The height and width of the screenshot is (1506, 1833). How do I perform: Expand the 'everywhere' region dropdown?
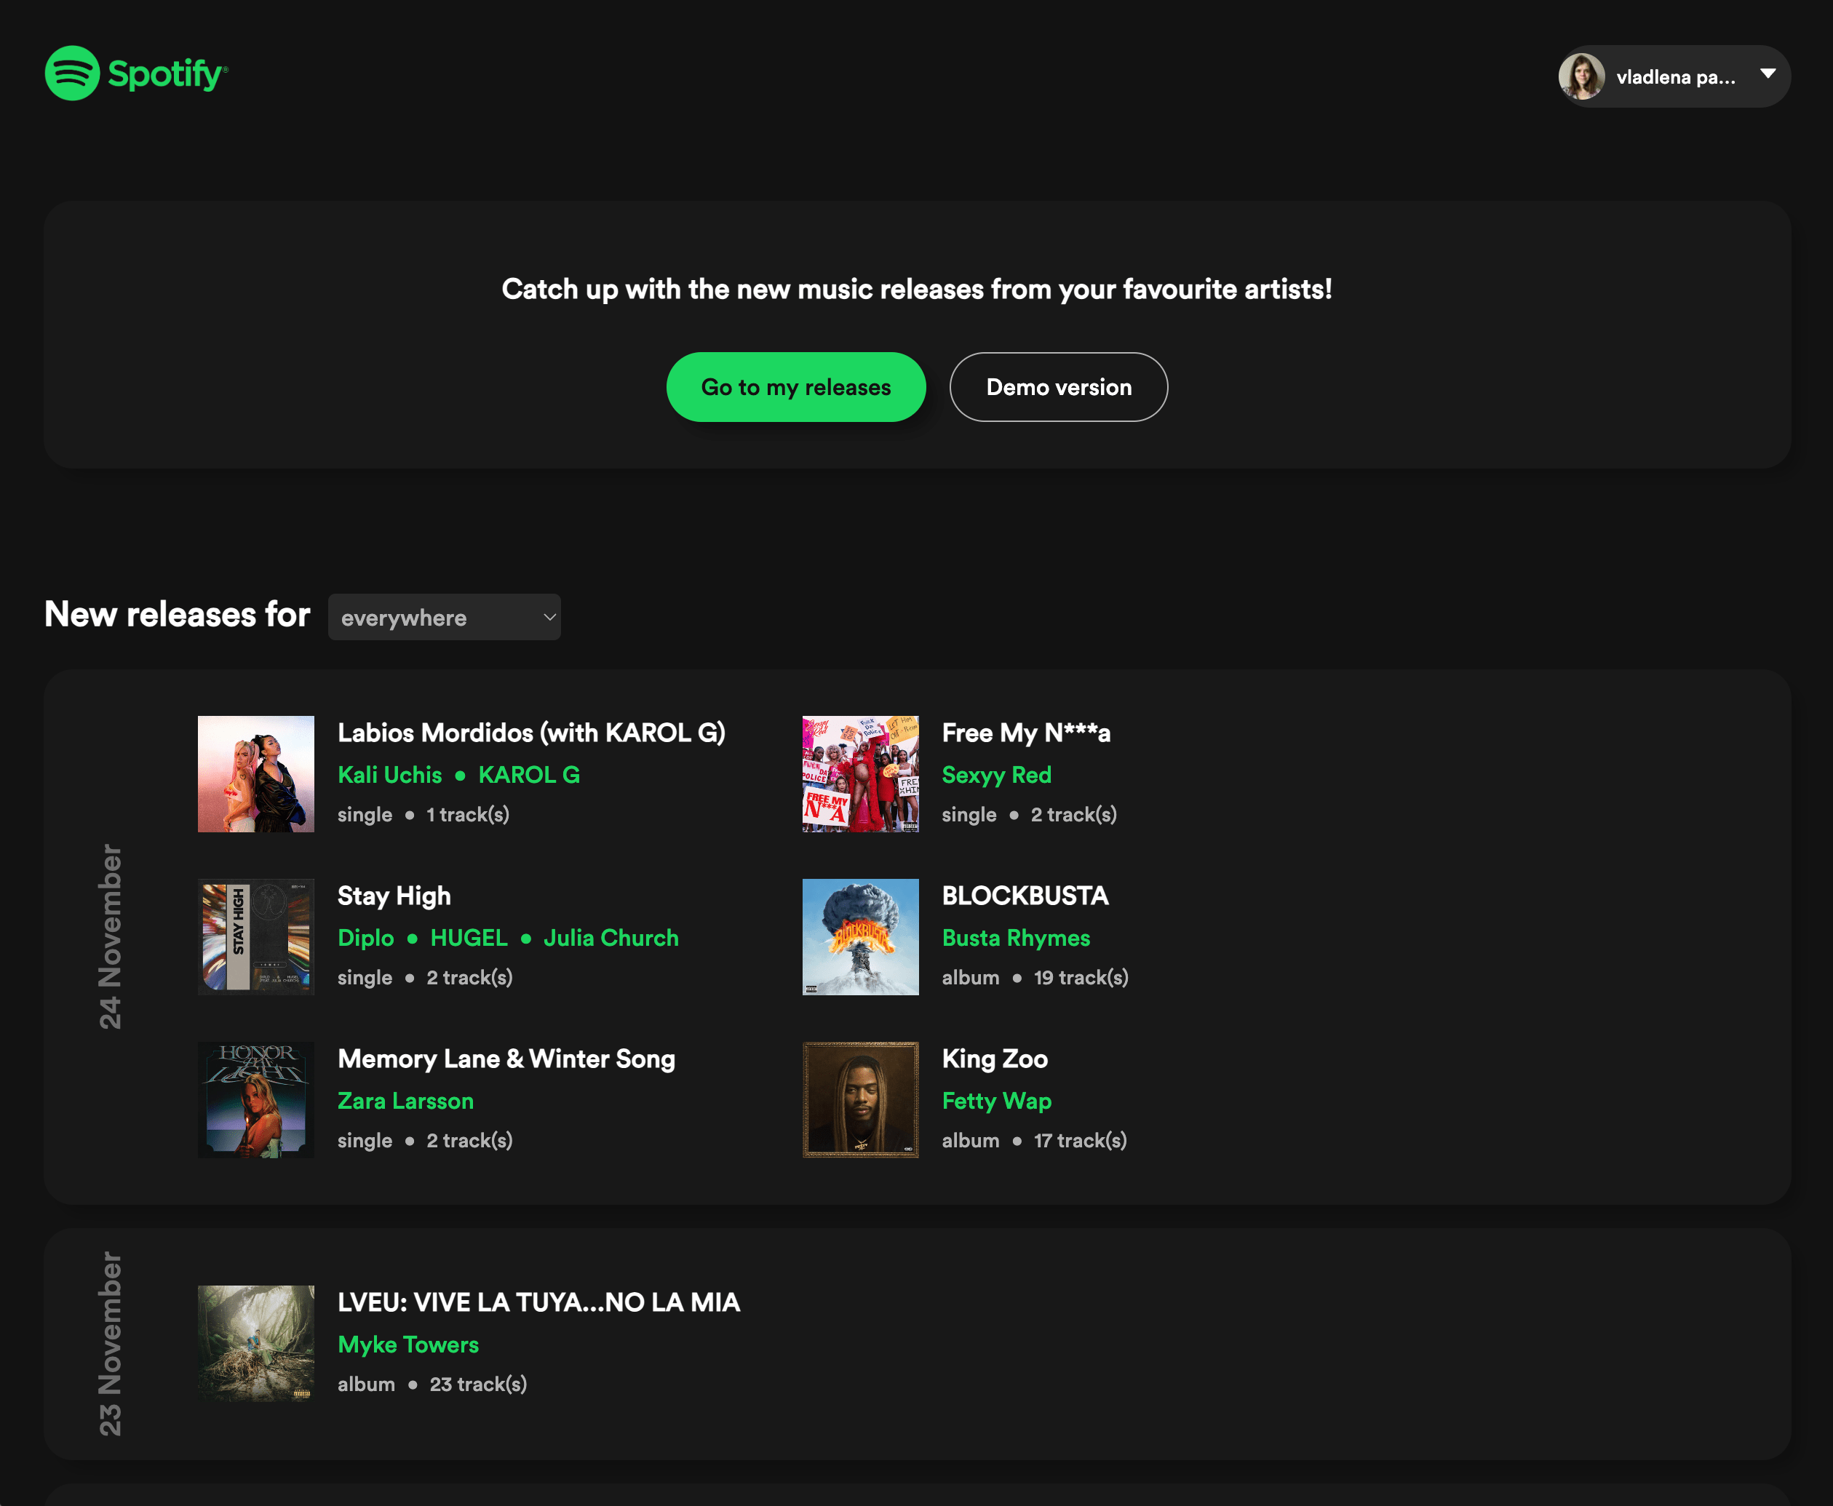444,617
